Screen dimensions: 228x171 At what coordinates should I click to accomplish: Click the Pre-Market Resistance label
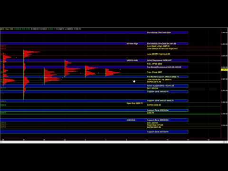(x=164, y=67)
